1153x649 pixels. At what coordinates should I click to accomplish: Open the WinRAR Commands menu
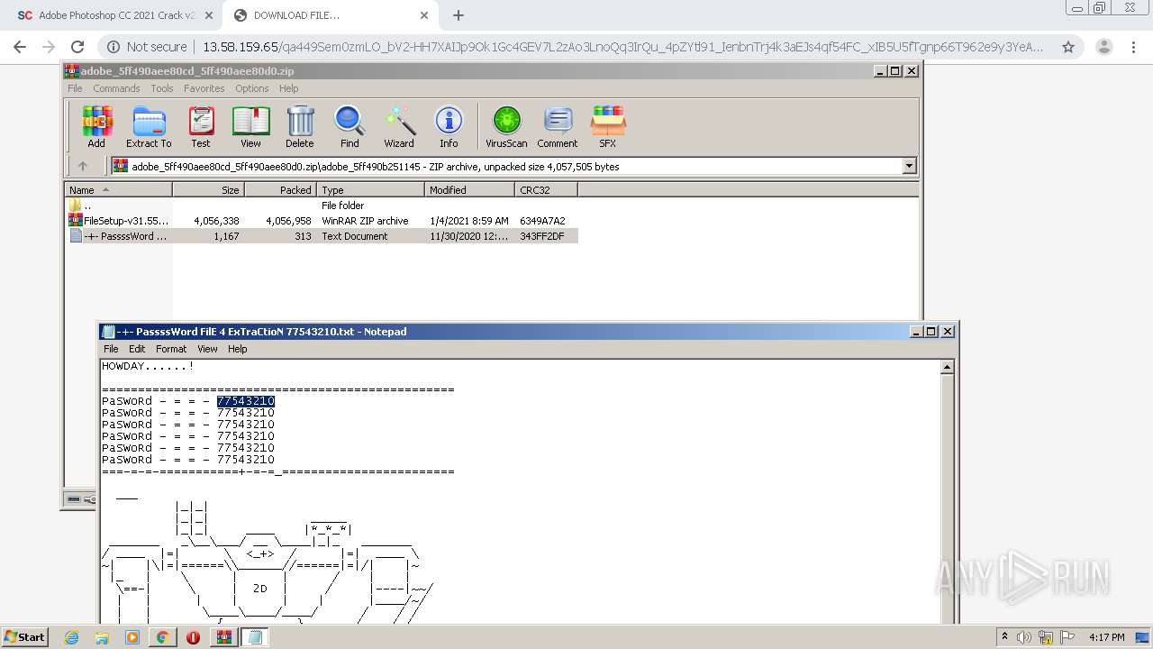click(x=116, y=88)
